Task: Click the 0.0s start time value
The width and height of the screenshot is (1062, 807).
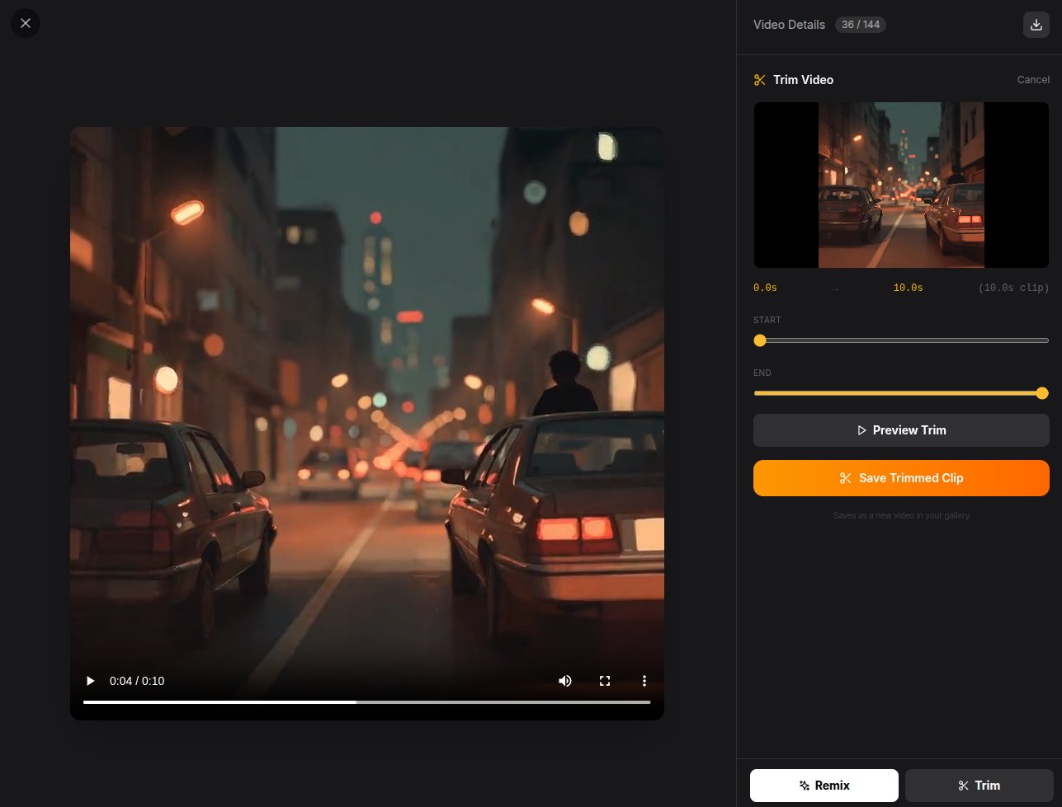Action: point(765,288)
